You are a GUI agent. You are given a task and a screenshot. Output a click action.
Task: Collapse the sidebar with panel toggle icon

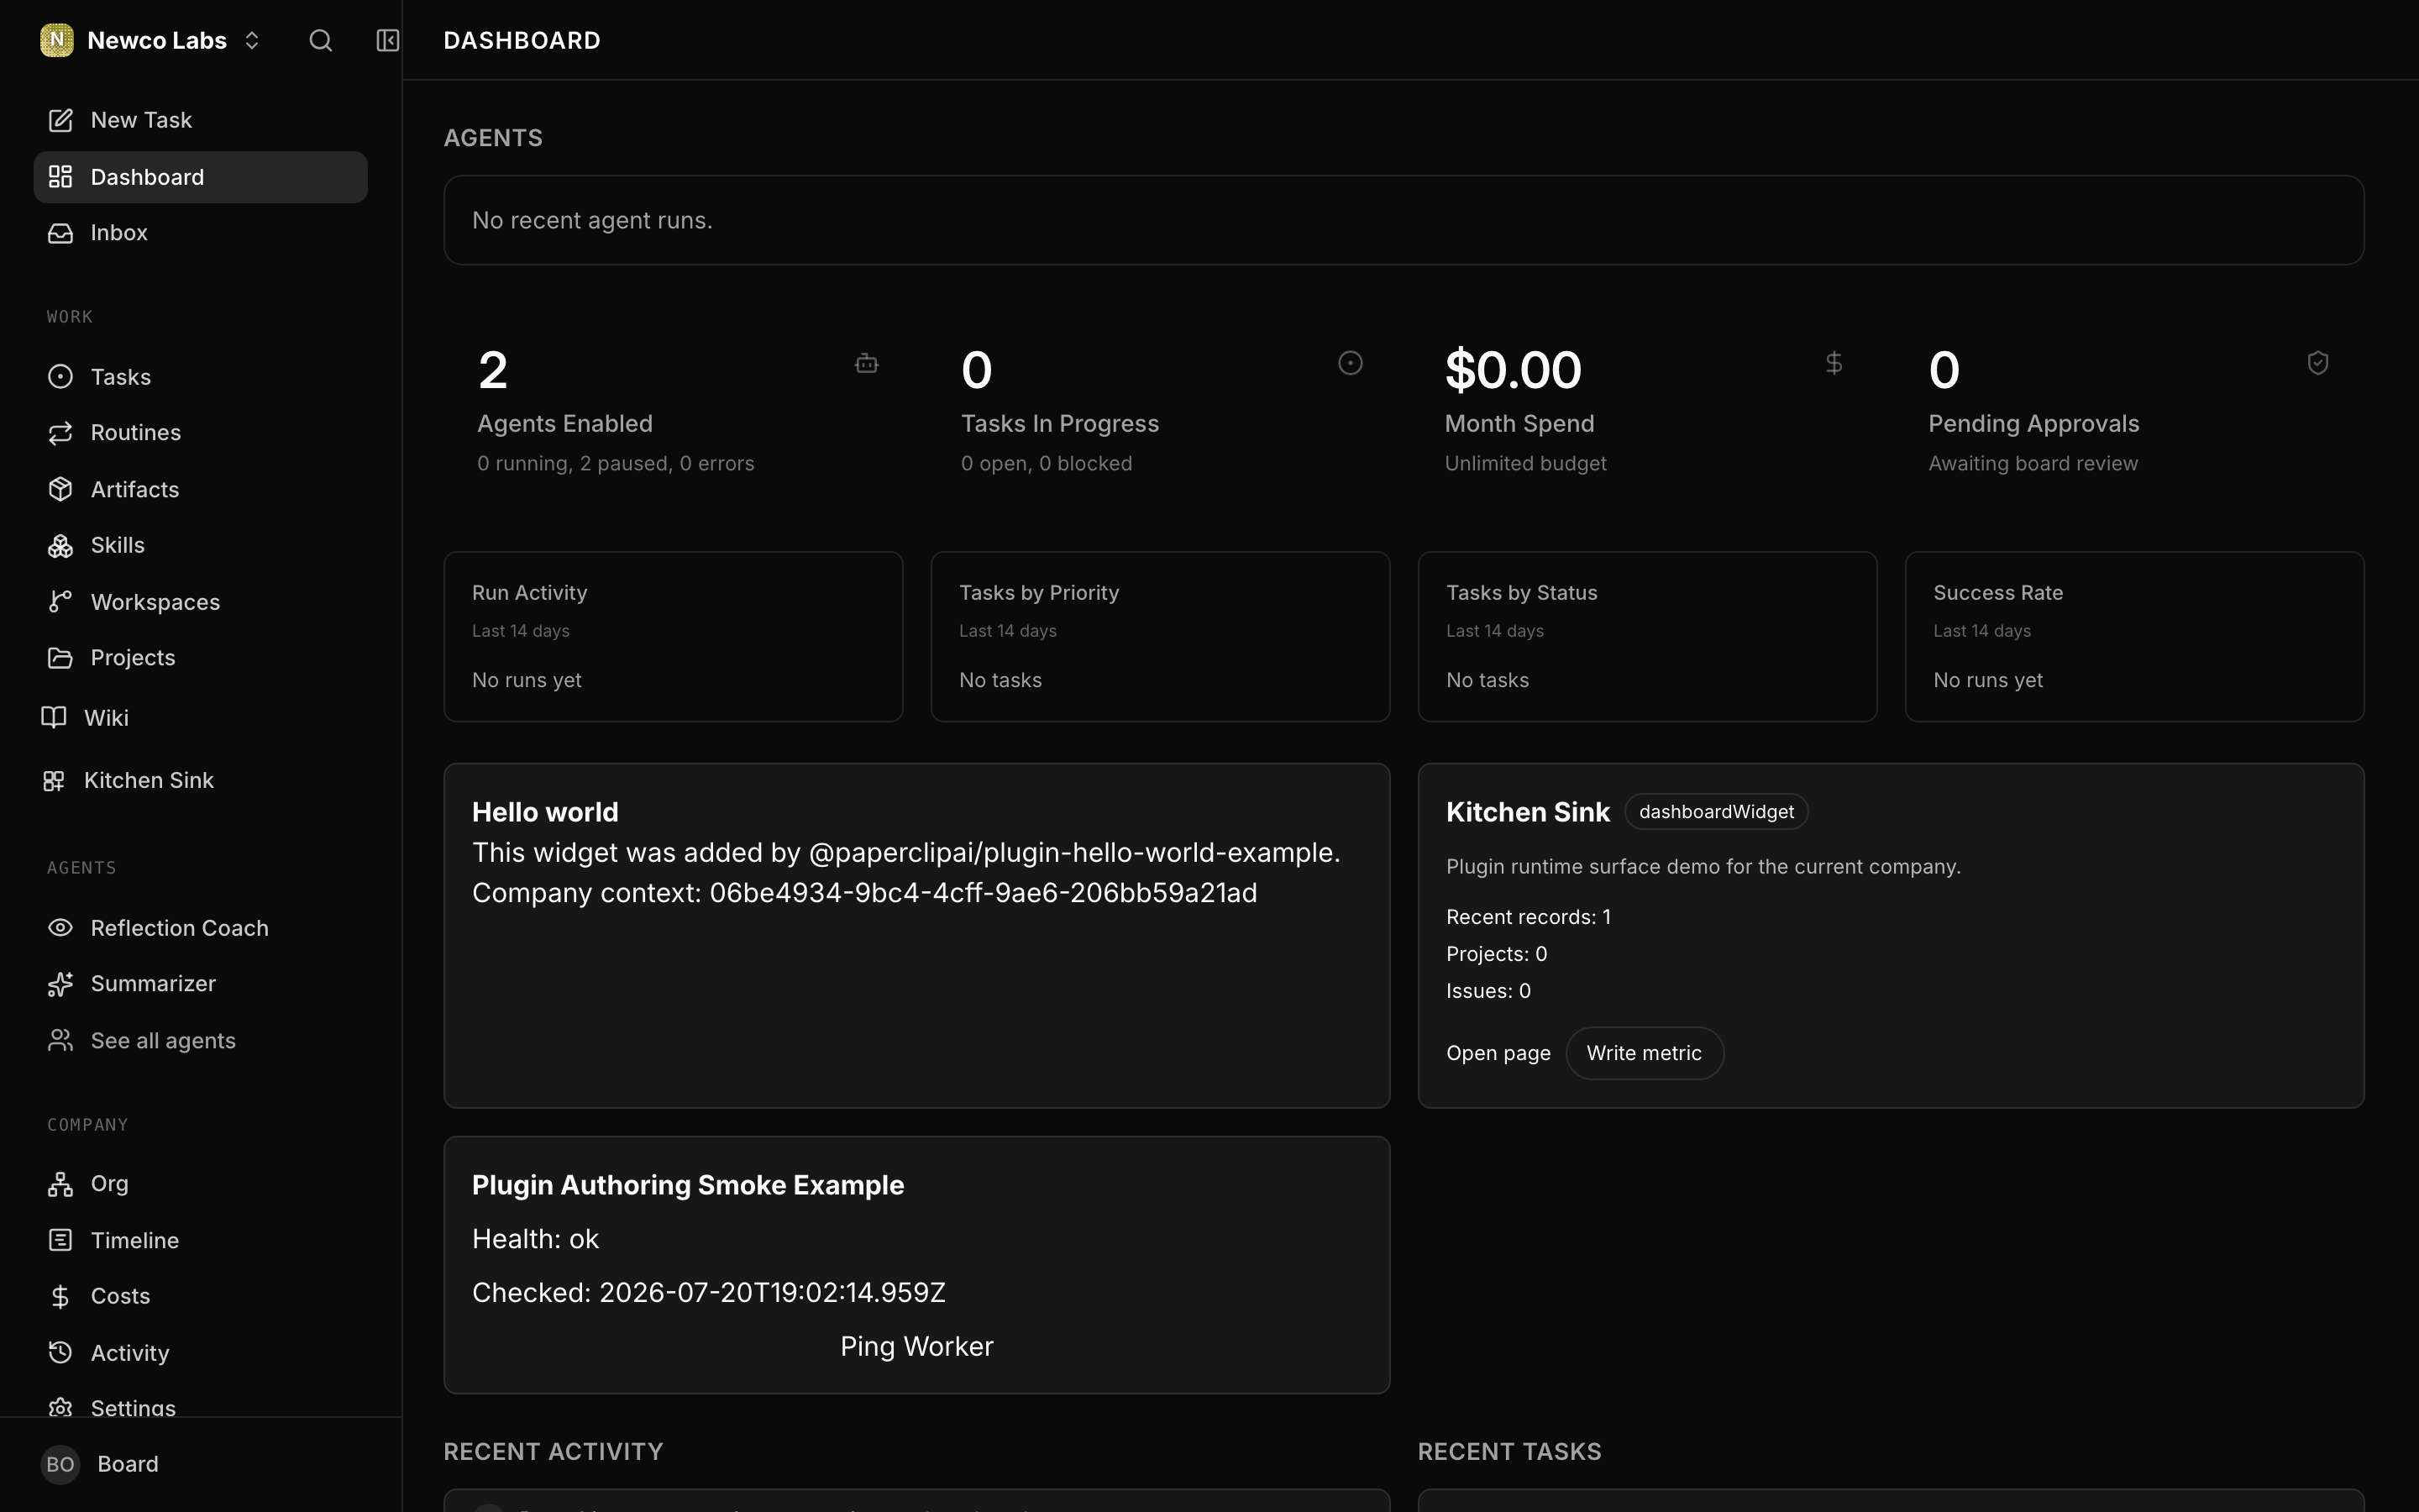point(387,40)
